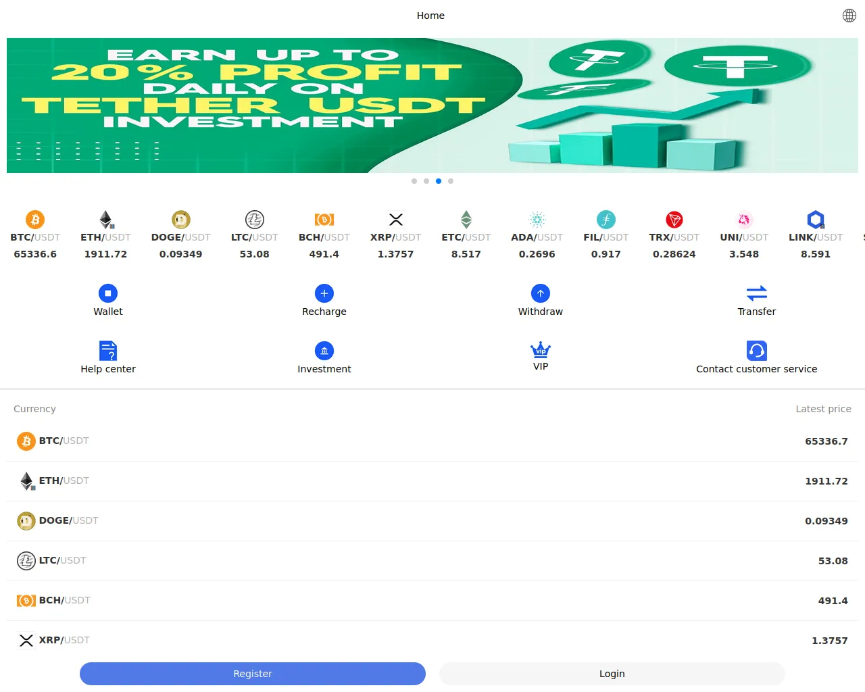Open the Withdraw arrow icon
Image resolution: width=865 pixels, height=692 pixels.
[541, 293]
